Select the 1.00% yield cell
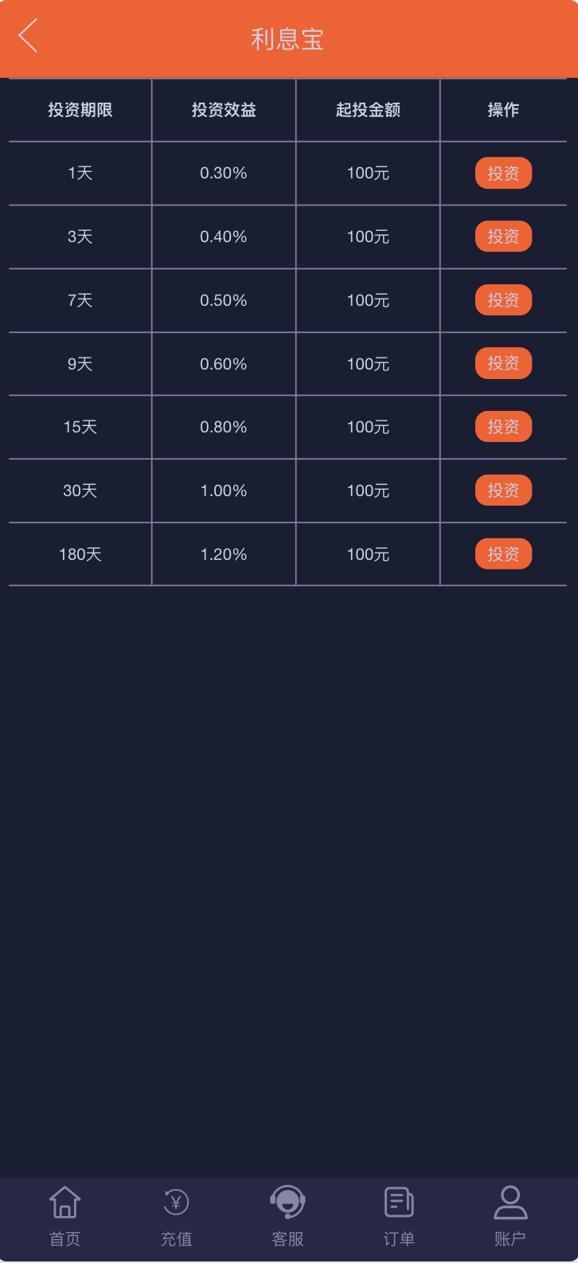Image resolution: width=578 pixels, height=1263 pixels. pos(224,491)
